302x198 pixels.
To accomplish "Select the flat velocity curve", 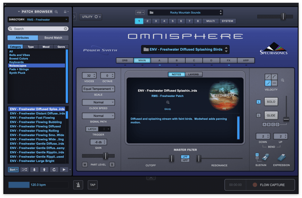I will click(275, 83).
